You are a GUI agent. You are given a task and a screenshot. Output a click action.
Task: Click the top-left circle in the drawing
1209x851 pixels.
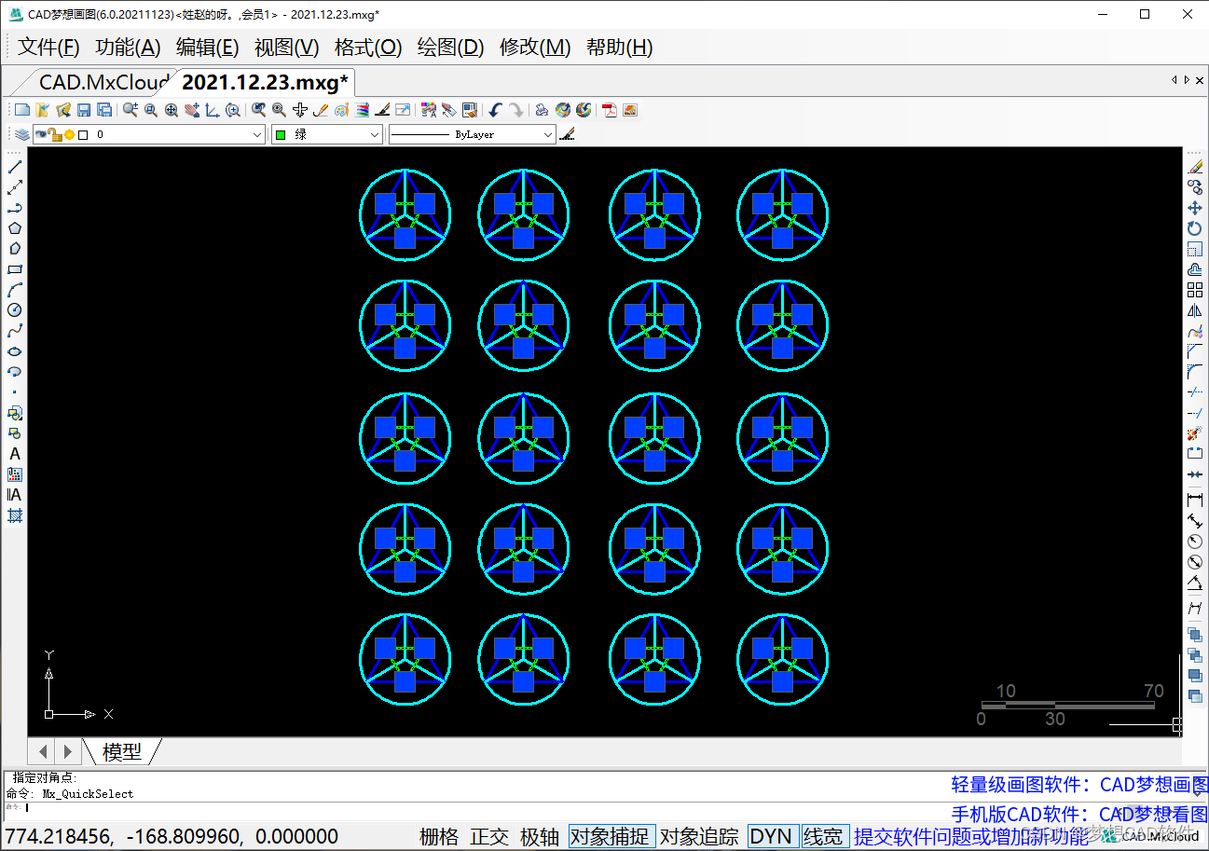click(405, 214)
